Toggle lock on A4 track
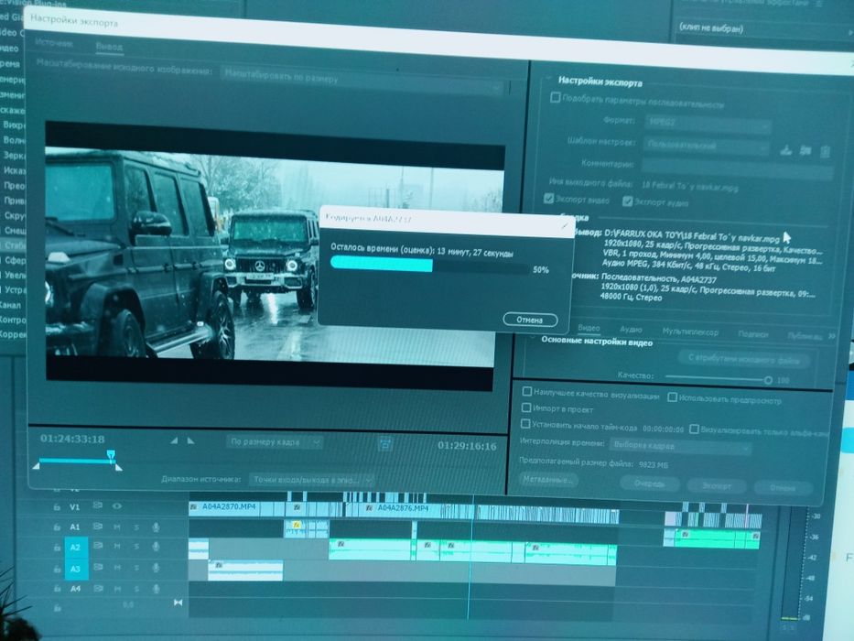This screenshot has width=854, height=641. click(57, 589)
